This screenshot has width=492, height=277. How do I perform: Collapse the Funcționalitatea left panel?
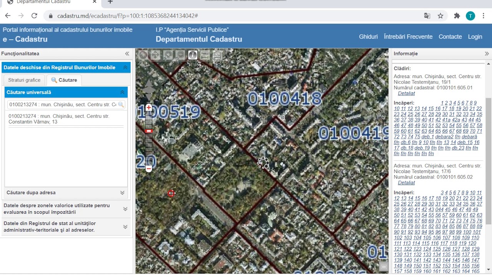pos(127,54)
